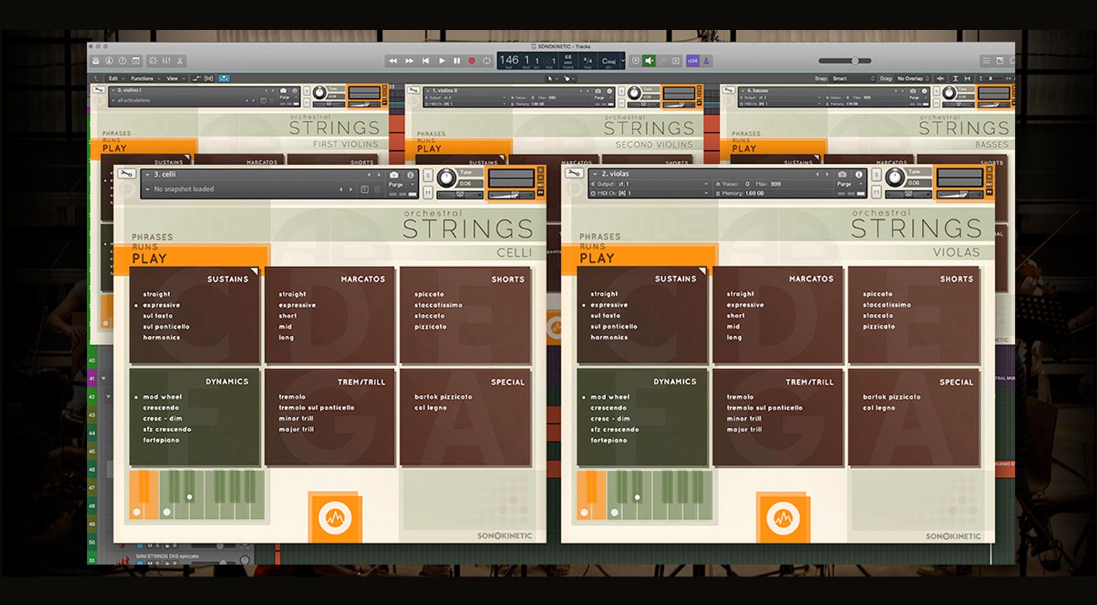Open the Mixer faders icon
The image size is (1097, 605).
166,61
